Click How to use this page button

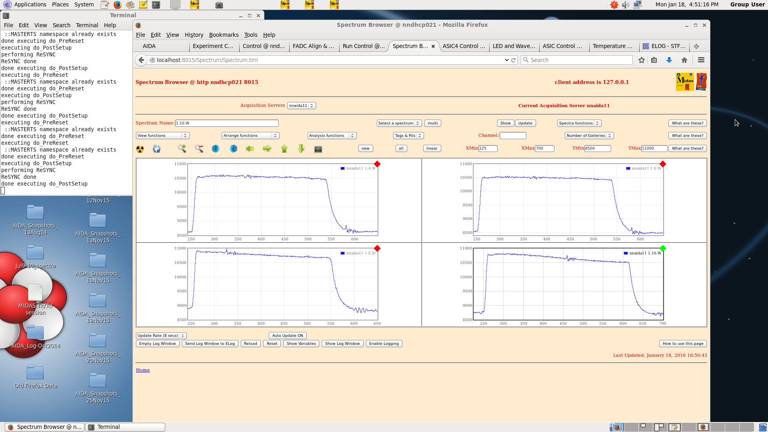click(x=683, y=344)
